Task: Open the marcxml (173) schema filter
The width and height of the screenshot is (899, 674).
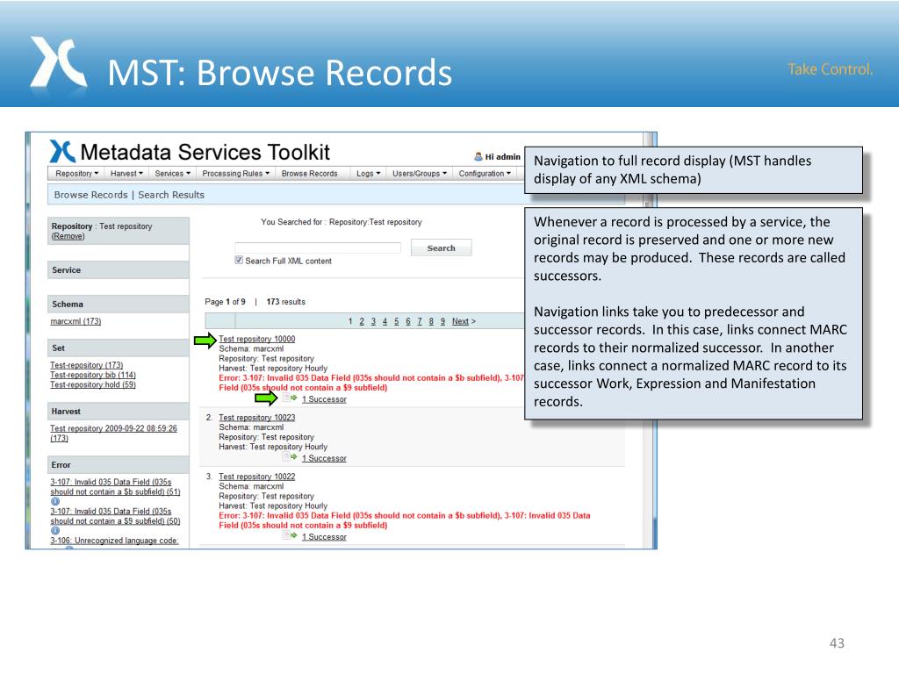Action: (x=76, y=321)
